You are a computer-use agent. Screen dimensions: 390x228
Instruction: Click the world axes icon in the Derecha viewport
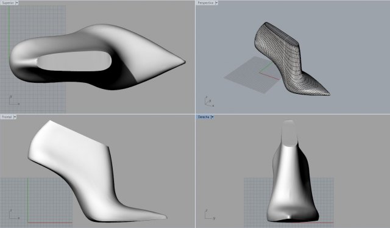pyautogui.click(x=210, y=215)
